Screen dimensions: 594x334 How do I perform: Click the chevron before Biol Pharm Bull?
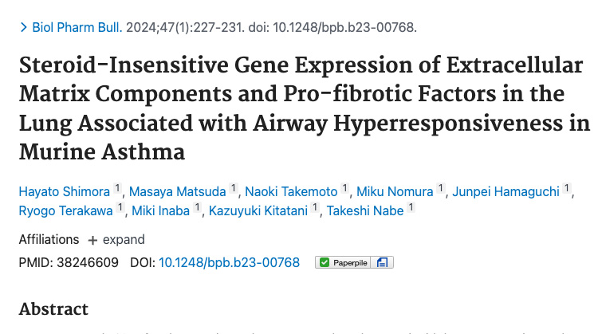[23, 27]
